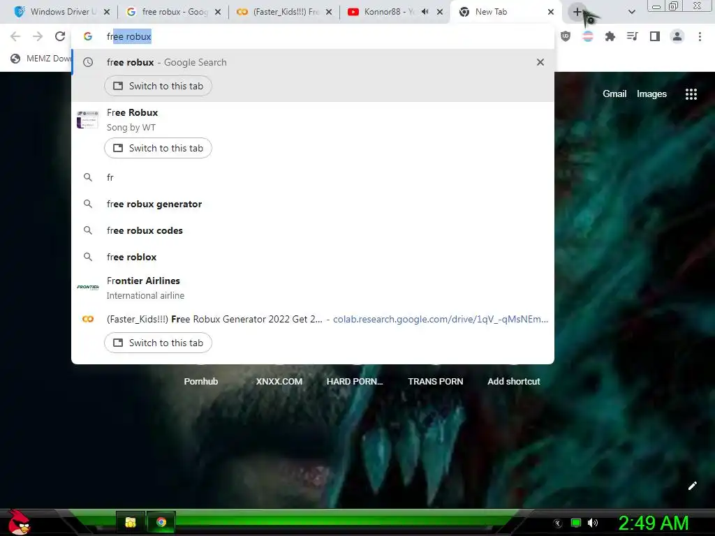This screenshot has height=536, width=715.
Task: Expand the tab search chevron
Action: (631, 12)
